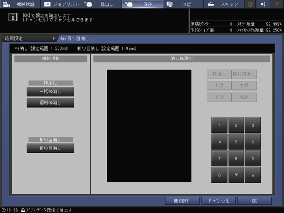
Task: Click the 機能選択 panel header
Action: click(51, 59)
